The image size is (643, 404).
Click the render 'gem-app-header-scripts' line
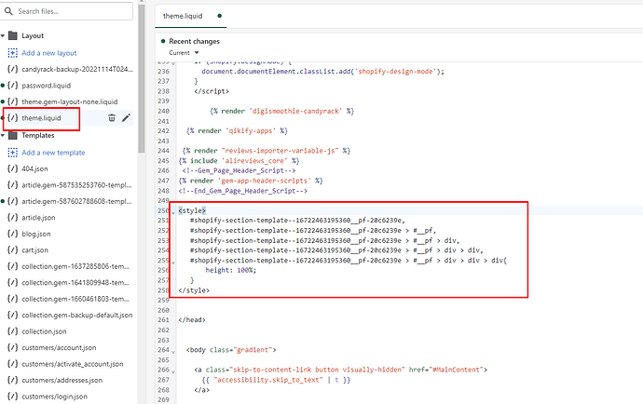click(x=251, y=181)
